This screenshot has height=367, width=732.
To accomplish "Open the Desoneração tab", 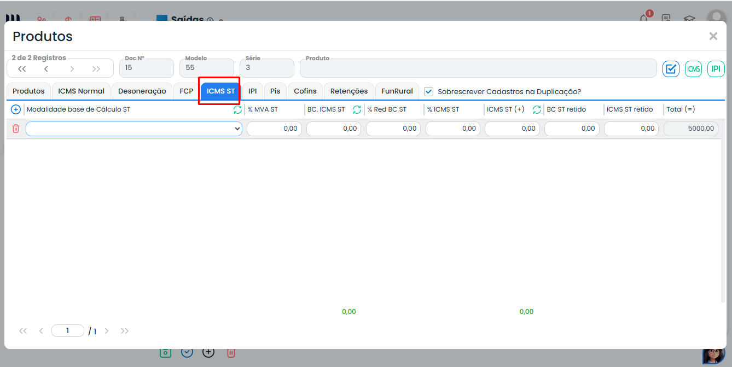I will [142, 91].
